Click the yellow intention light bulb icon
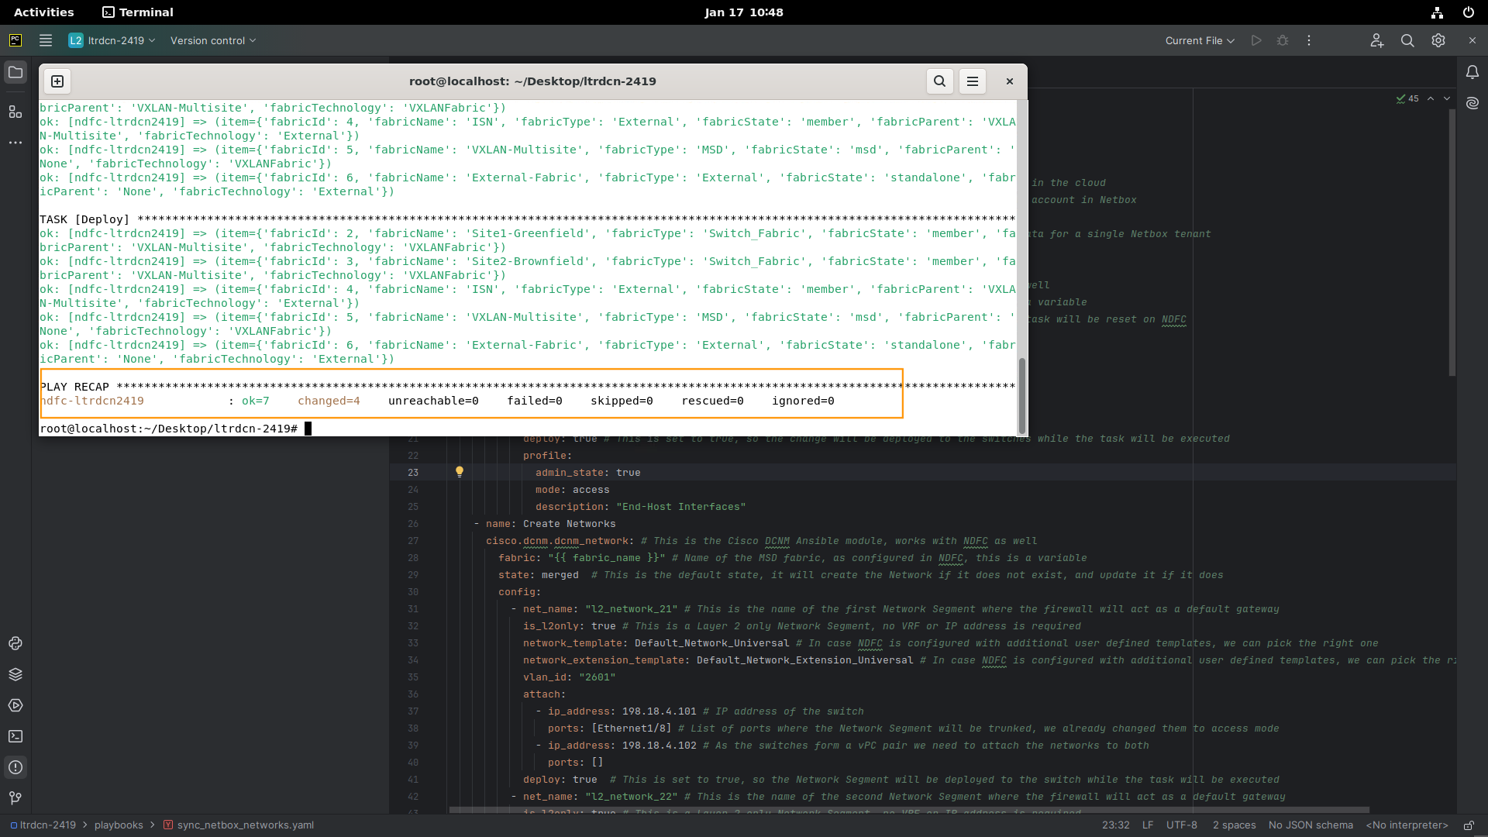Image resolution: width=1488 pixels, height=837 pixels. pos(460,472)
